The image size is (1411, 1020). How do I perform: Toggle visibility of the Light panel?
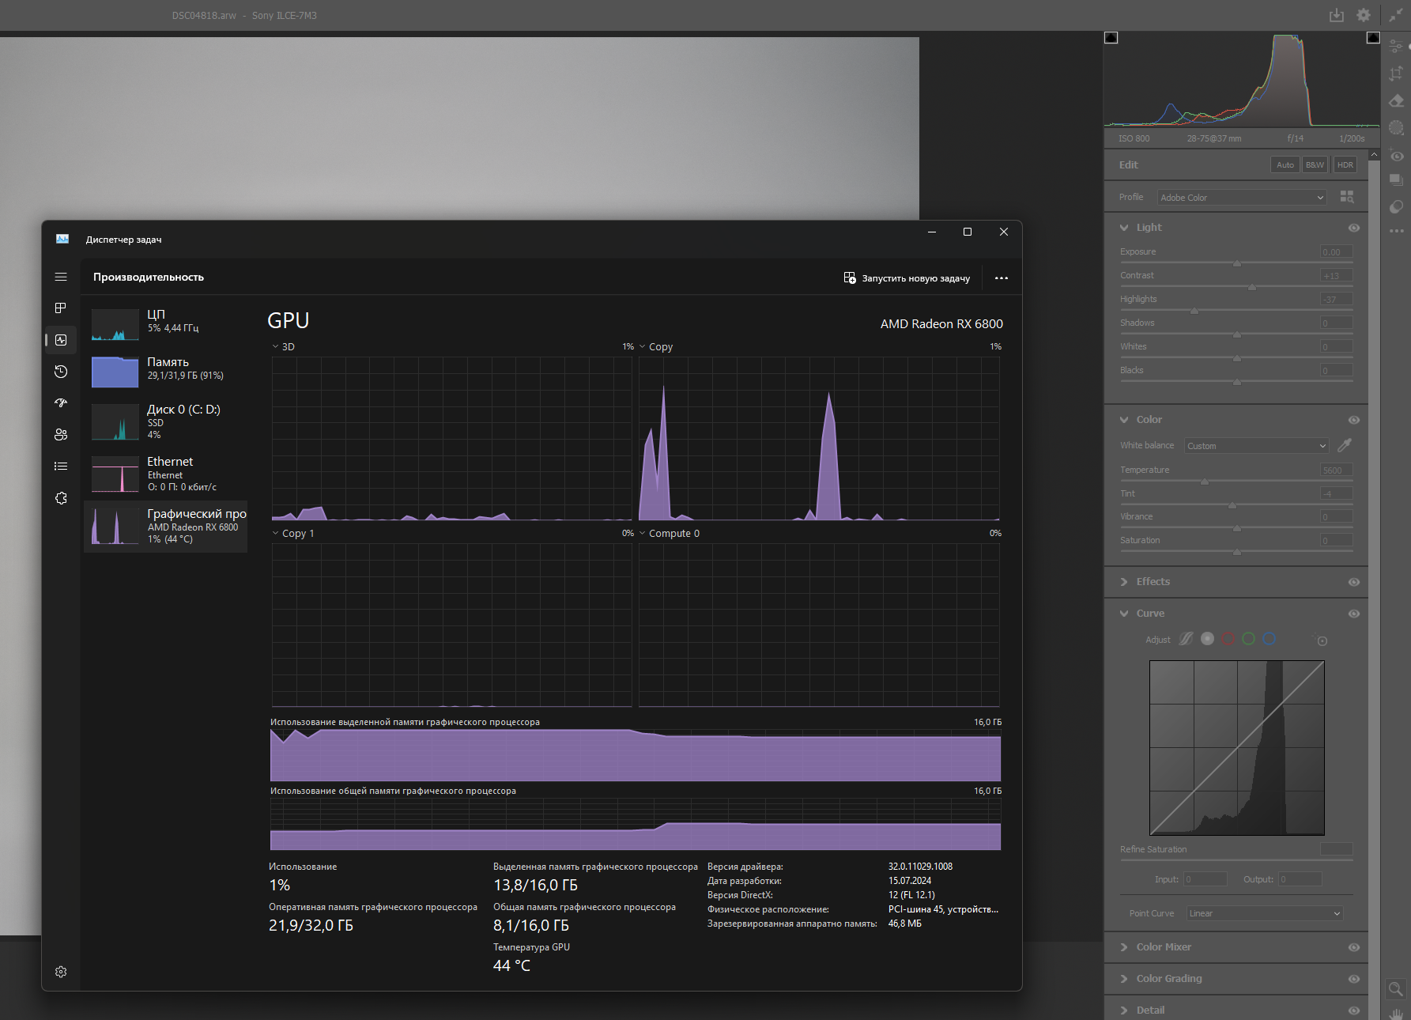point(1353,228)
